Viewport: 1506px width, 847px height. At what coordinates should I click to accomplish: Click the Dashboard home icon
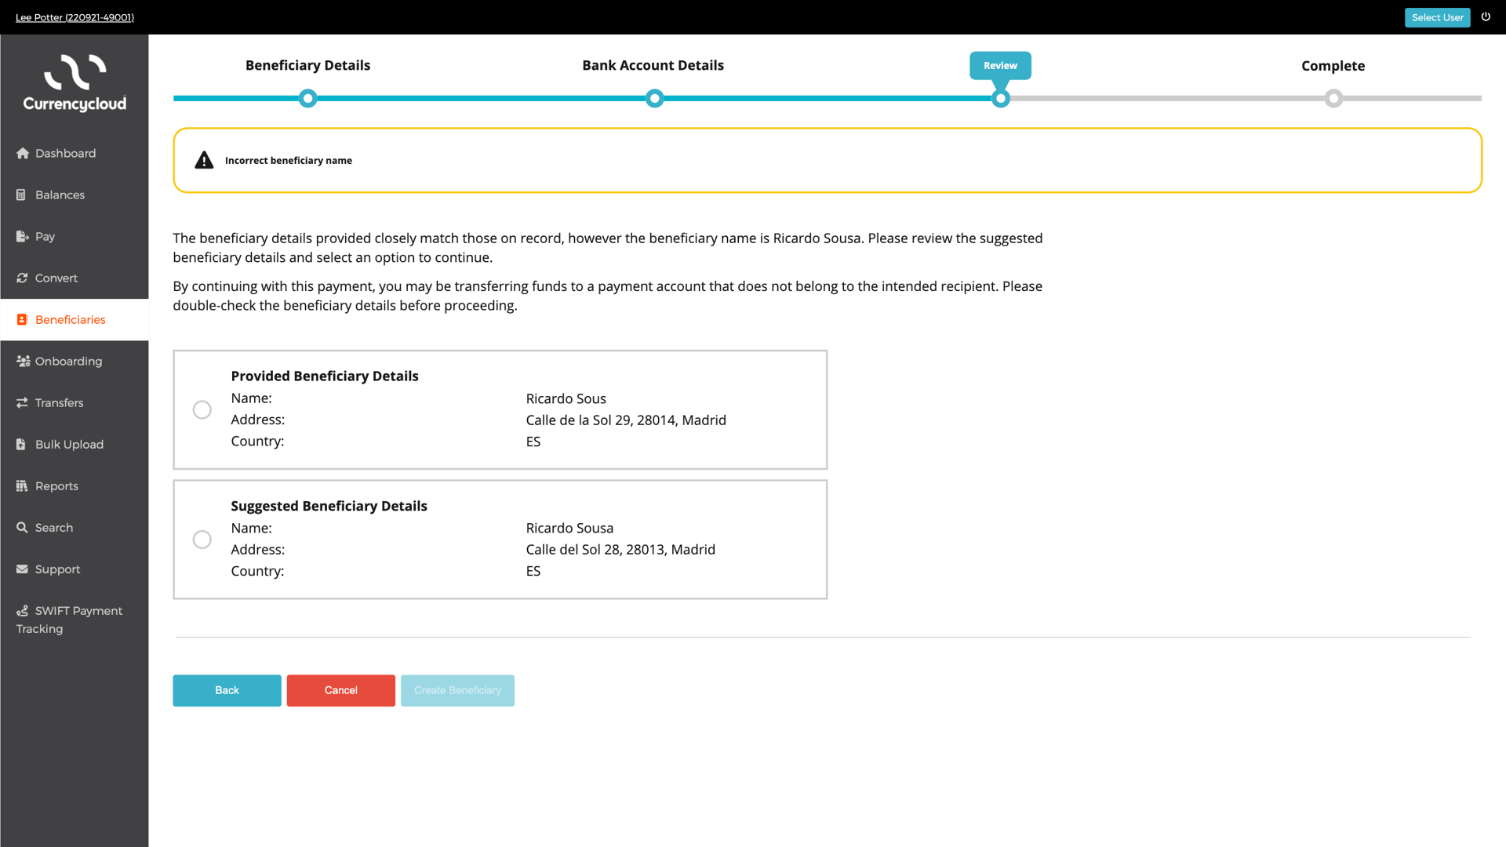coord(22,154)
